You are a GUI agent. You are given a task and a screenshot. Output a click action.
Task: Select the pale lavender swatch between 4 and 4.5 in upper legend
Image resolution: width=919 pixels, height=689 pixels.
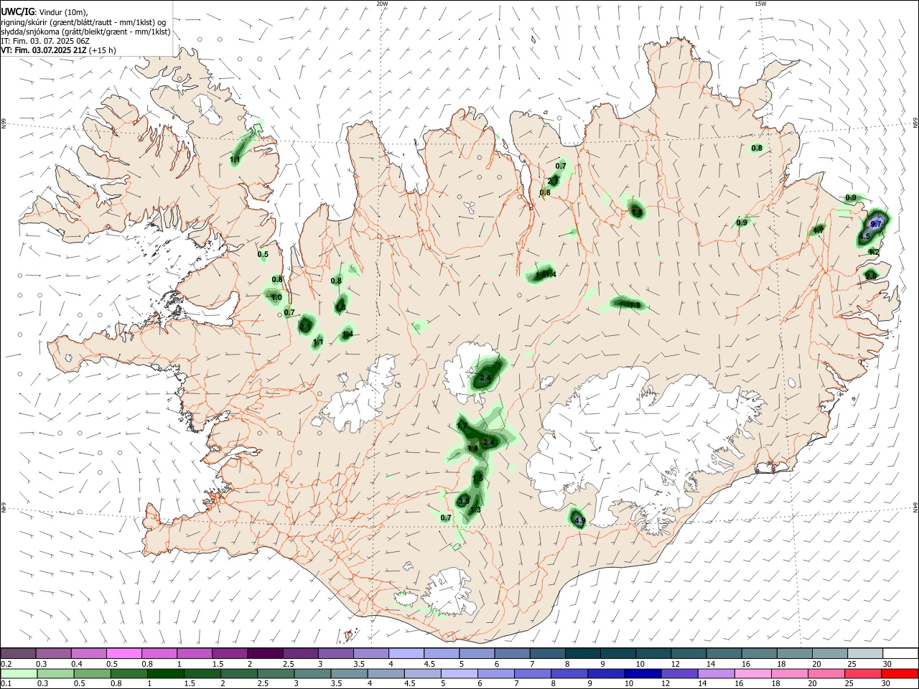[406, 653]
